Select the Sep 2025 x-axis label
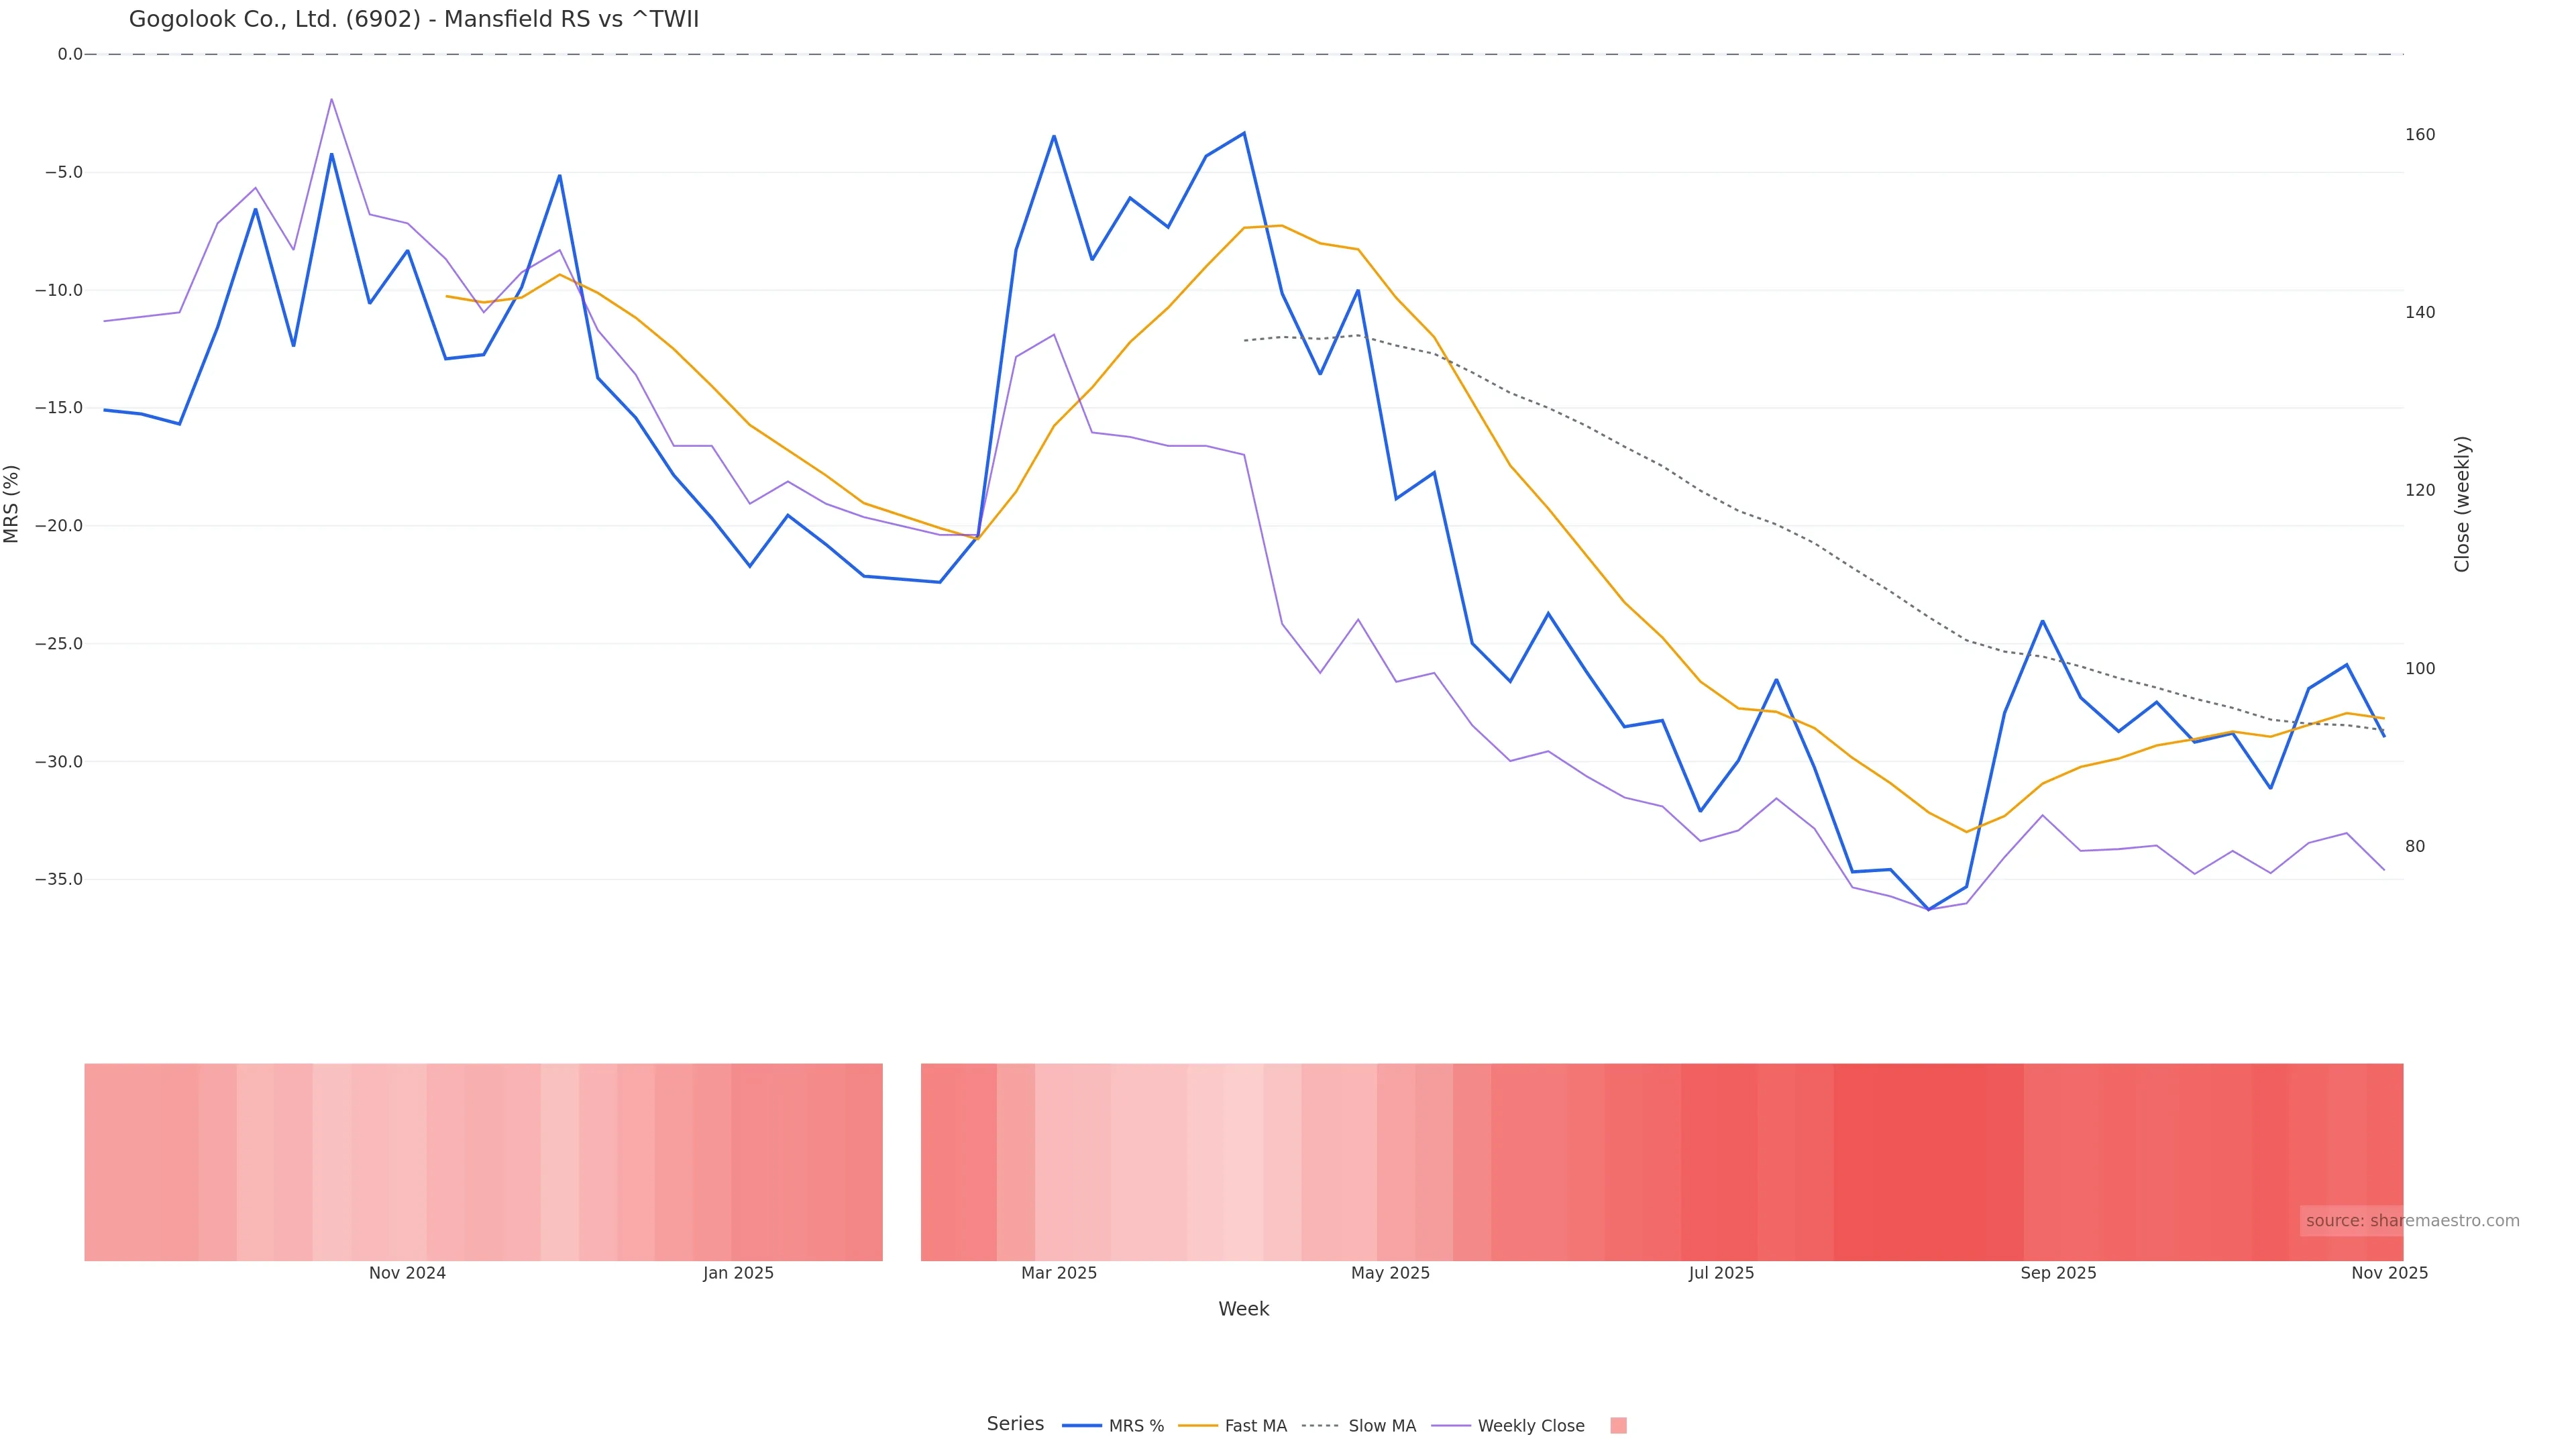 coord(2058,1273)
